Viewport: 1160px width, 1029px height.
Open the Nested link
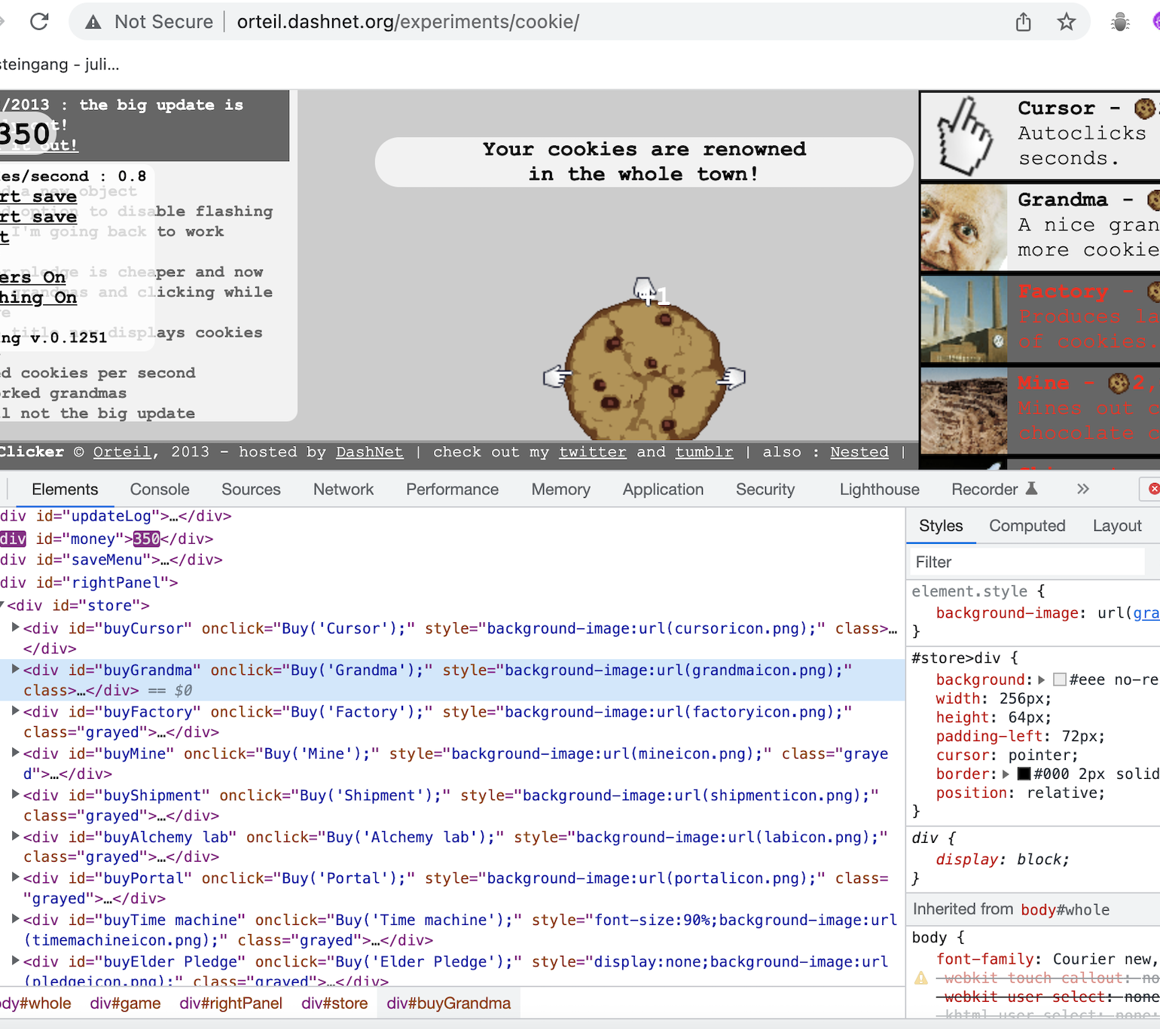(x=859, y=452)
